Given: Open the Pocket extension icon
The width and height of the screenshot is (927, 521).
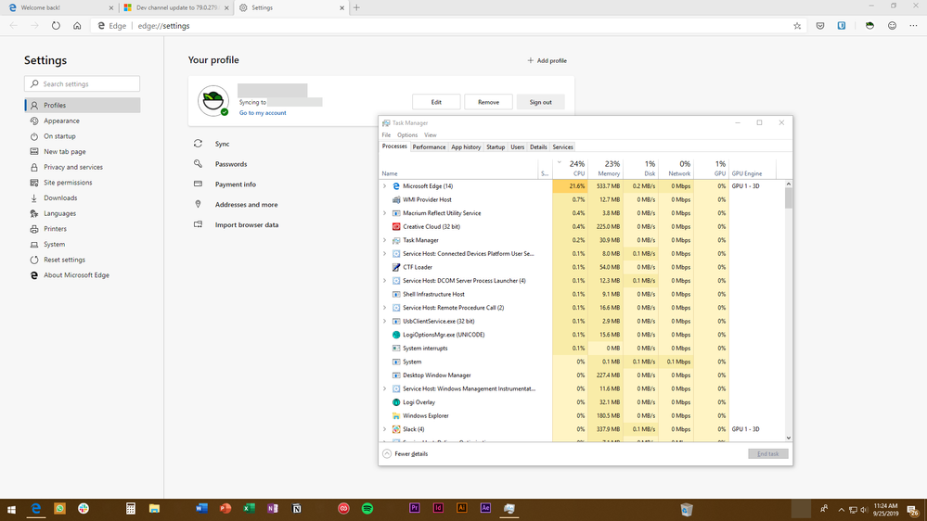Looking at the screenshot, I should click(820, 25).
